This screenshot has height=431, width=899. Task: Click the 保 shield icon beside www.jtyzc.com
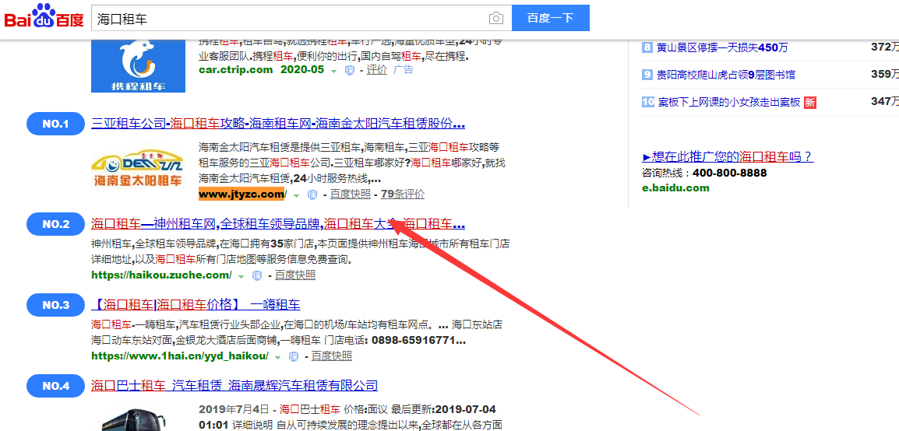pos(312,194)
